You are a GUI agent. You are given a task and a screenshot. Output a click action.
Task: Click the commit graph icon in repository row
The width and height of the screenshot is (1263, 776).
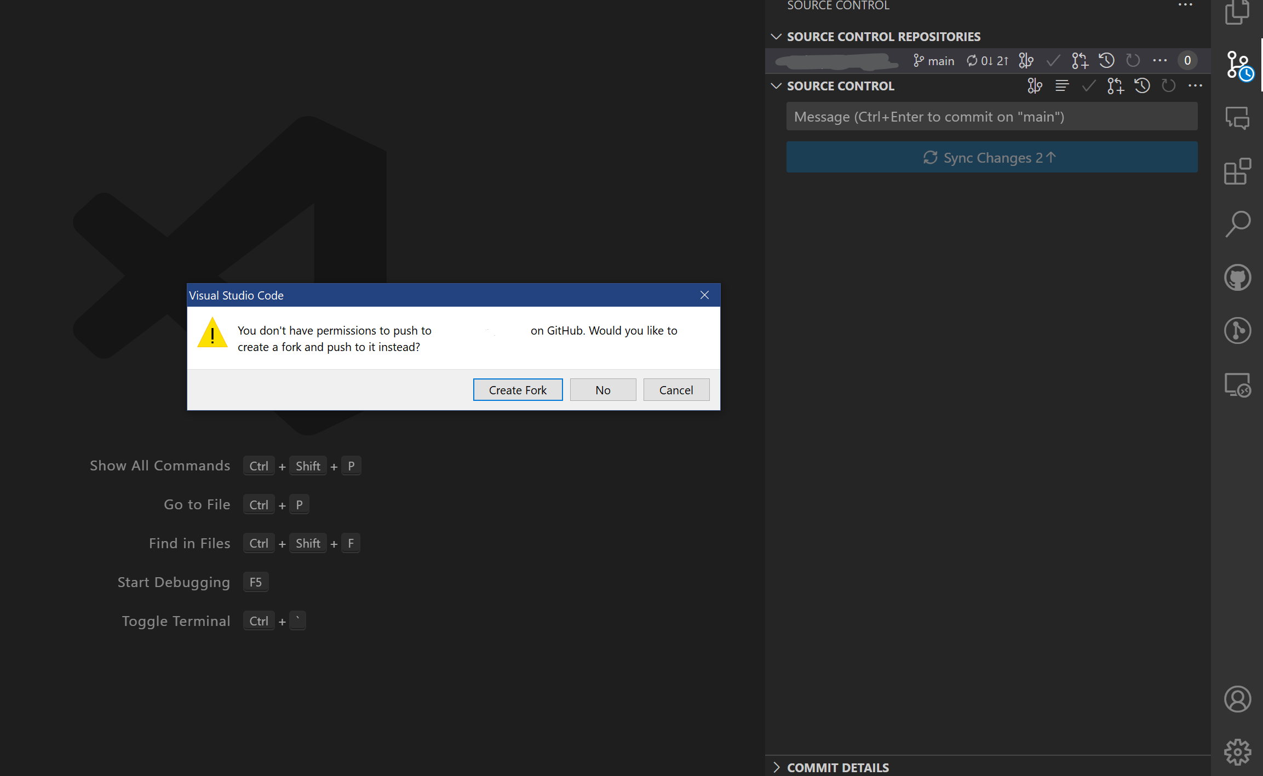click(x=1026, y=61)
